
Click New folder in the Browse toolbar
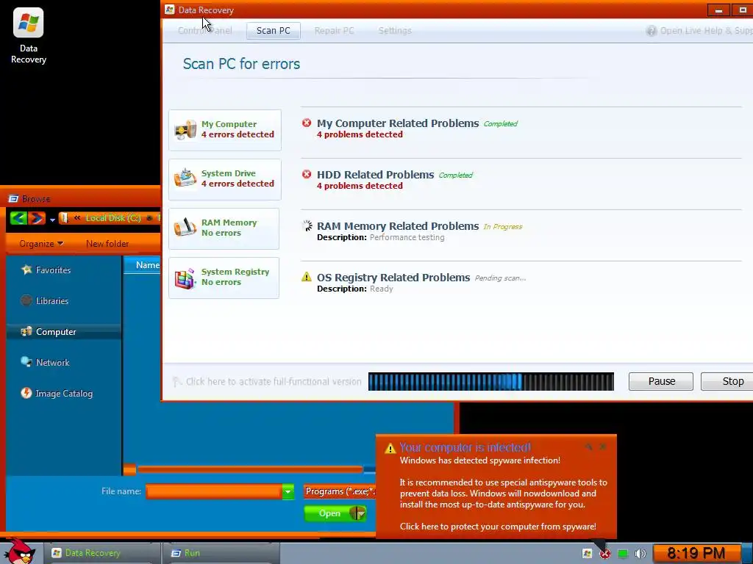[107, 244]
